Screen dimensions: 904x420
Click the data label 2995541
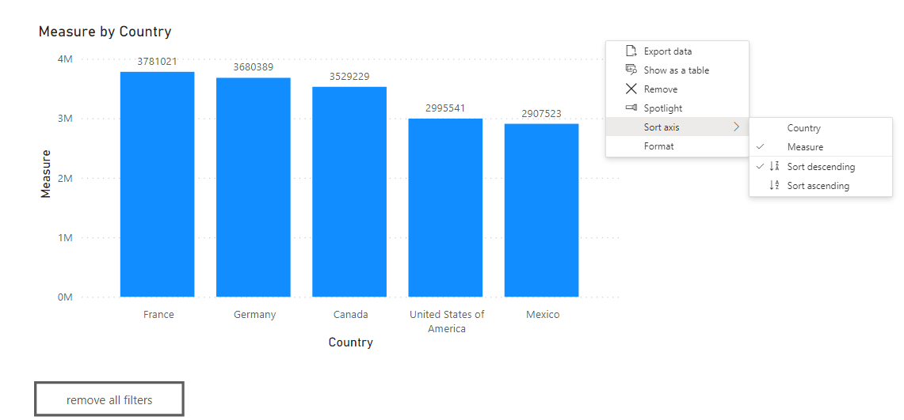[x=445, y=108]
